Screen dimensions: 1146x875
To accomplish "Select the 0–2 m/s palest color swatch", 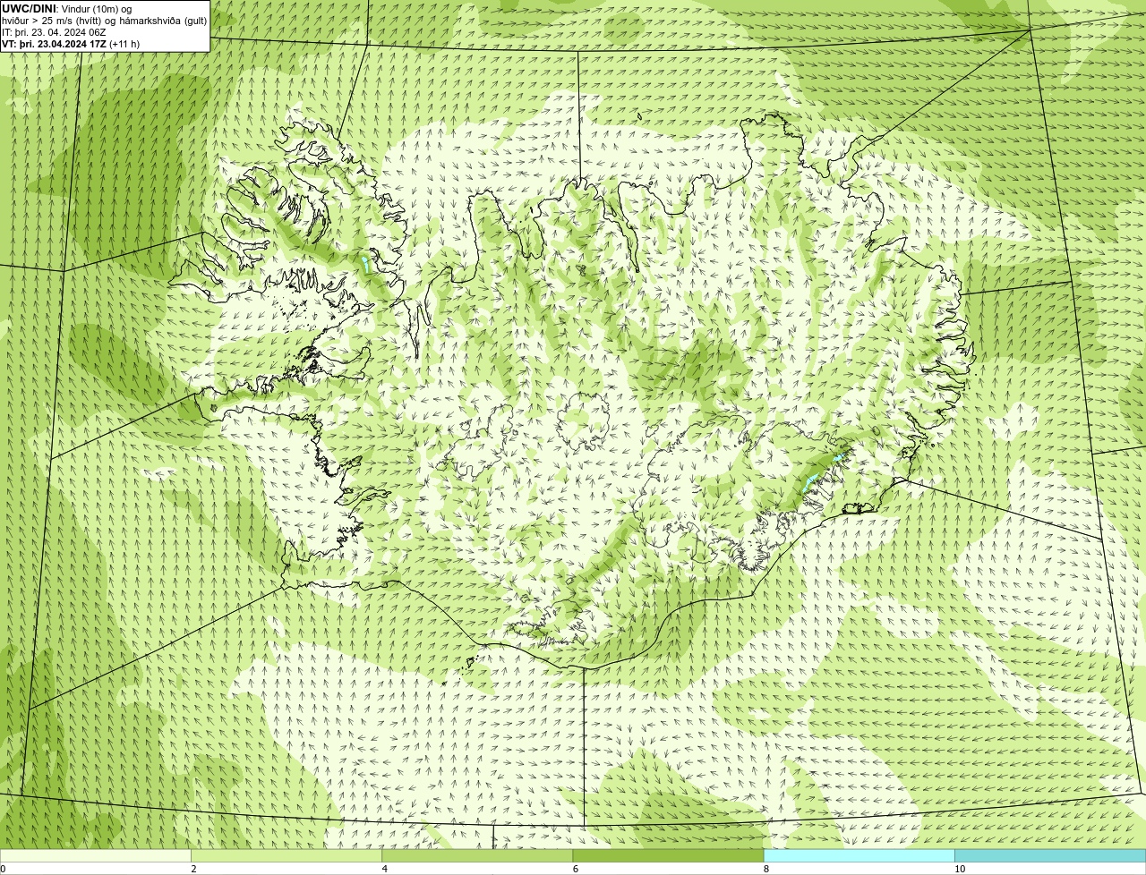I will coord(95,856).
